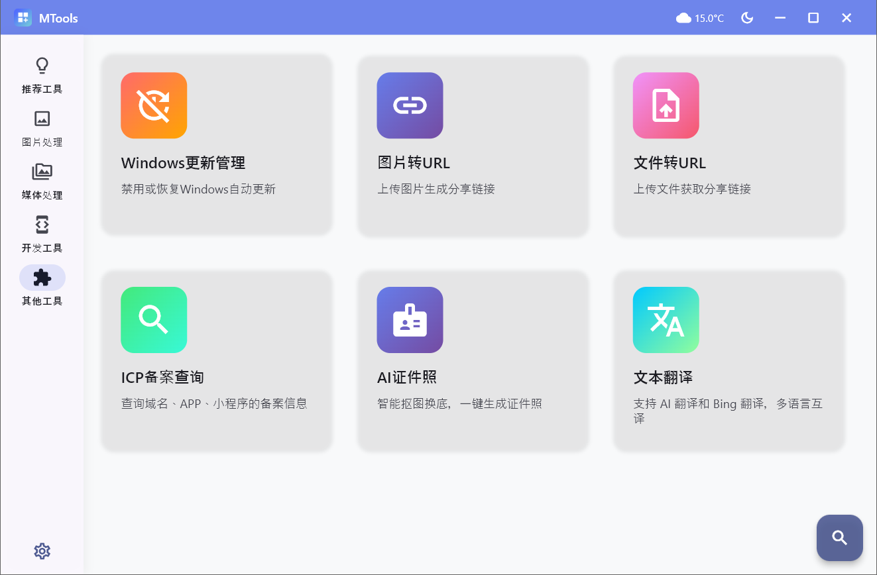This screenshot has height=575, width=877.
Task: Select the 图片转URL chain-link icon
Action: click(410, 105)
